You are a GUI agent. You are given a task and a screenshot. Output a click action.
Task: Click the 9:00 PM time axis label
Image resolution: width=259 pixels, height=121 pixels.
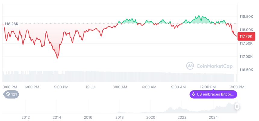pyautogui.click(x=61, y=87)
